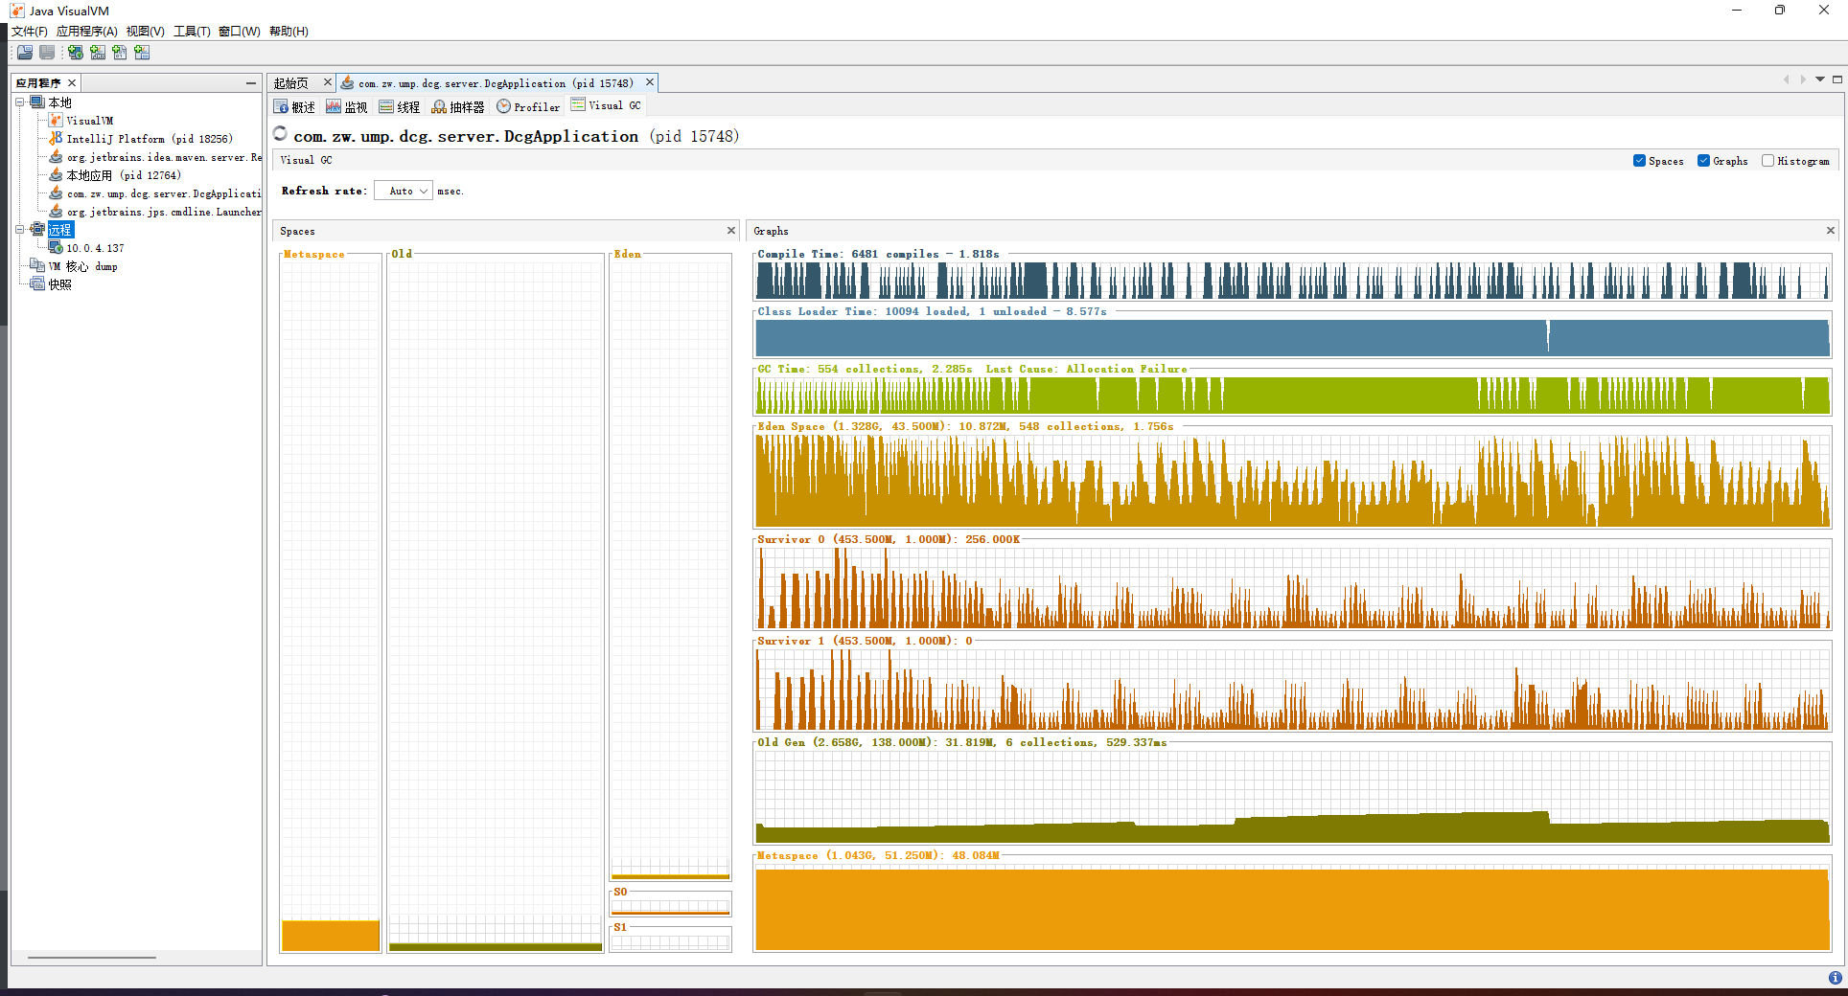This screenshot has width=1848, height=996.
Task: Click the Eden space column
Action: click(x=670, y=567)
